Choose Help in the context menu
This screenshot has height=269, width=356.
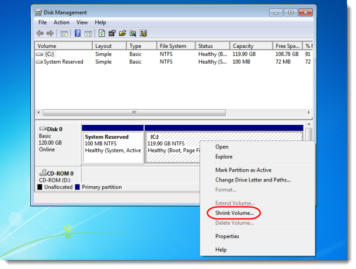coord(258,250)
